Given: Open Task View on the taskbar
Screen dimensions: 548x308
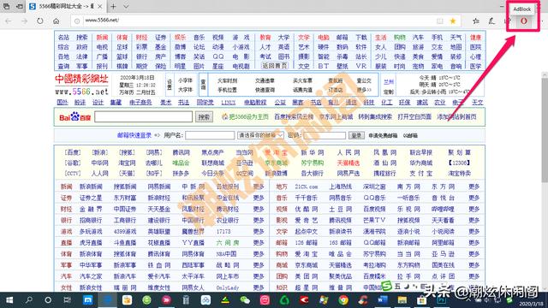Looking at the screenshot, I should (x=67, y=300).
